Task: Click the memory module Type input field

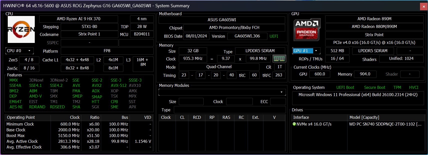Action: coord(230,110)
